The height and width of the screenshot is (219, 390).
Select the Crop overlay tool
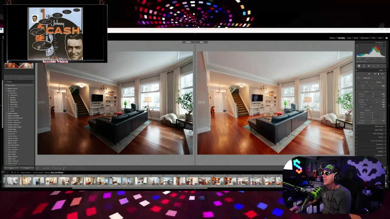coord(364,66)
